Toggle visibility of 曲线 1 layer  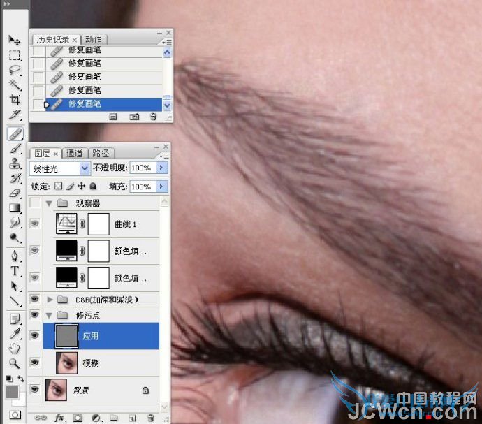click(x=35, y=224)
